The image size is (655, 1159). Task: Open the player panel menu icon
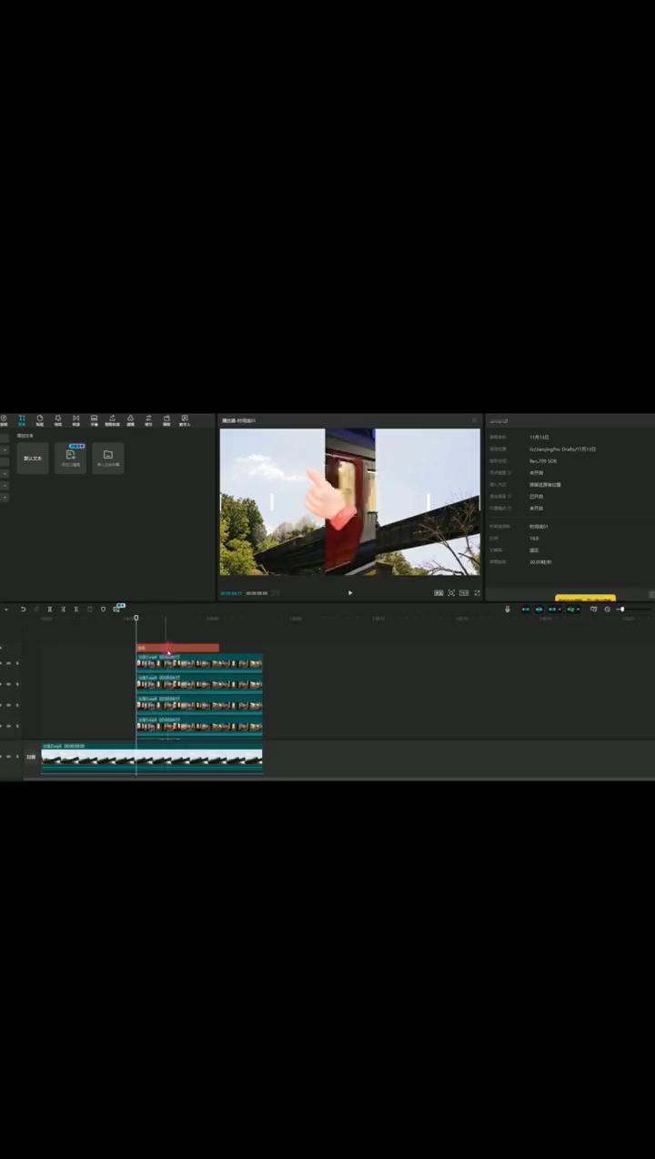(474, 420)
